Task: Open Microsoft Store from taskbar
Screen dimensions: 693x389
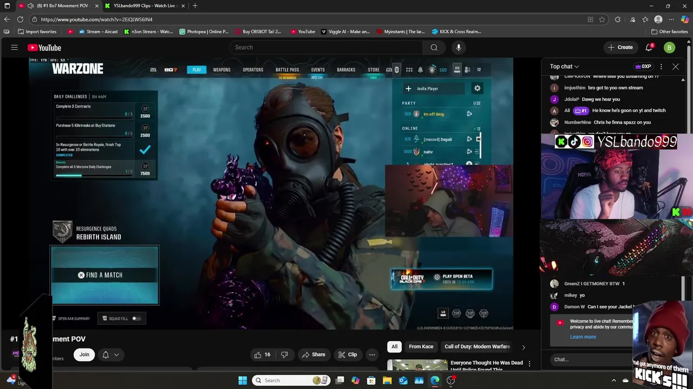Action: click(371, 380)
